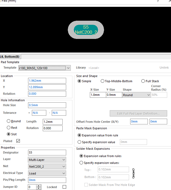
Task: Click the solder mask Bottom expansion field
Action: point(113,177)
